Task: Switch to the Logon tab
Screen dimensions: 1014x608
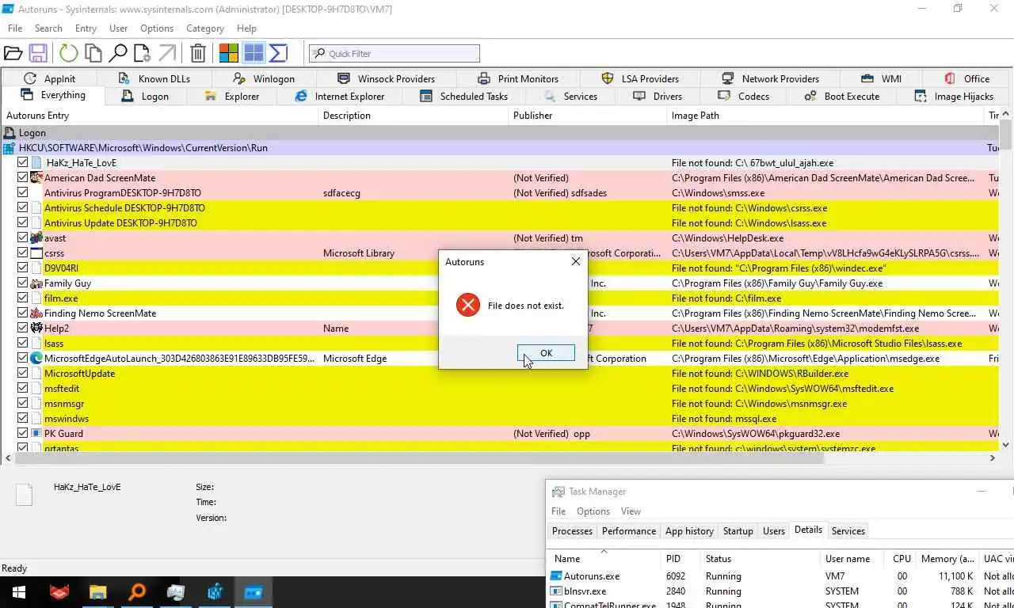Action: coord(145,96)
